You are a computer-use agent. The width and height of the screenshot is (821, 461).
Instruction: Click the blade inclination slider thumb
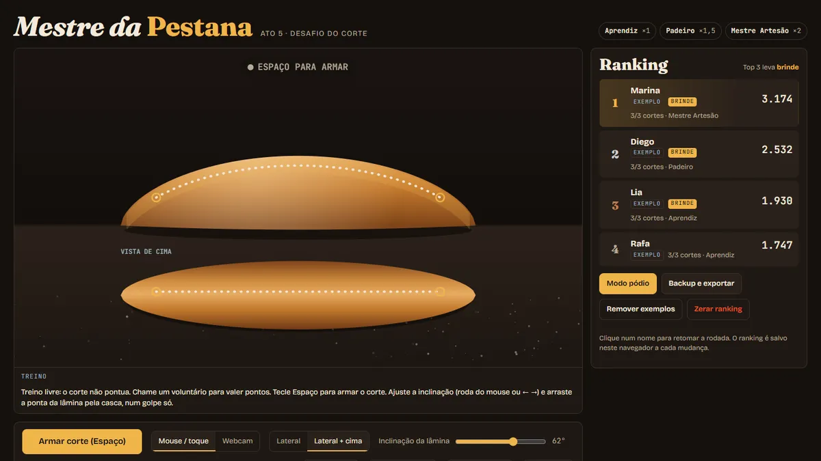[x=513, y=441]
